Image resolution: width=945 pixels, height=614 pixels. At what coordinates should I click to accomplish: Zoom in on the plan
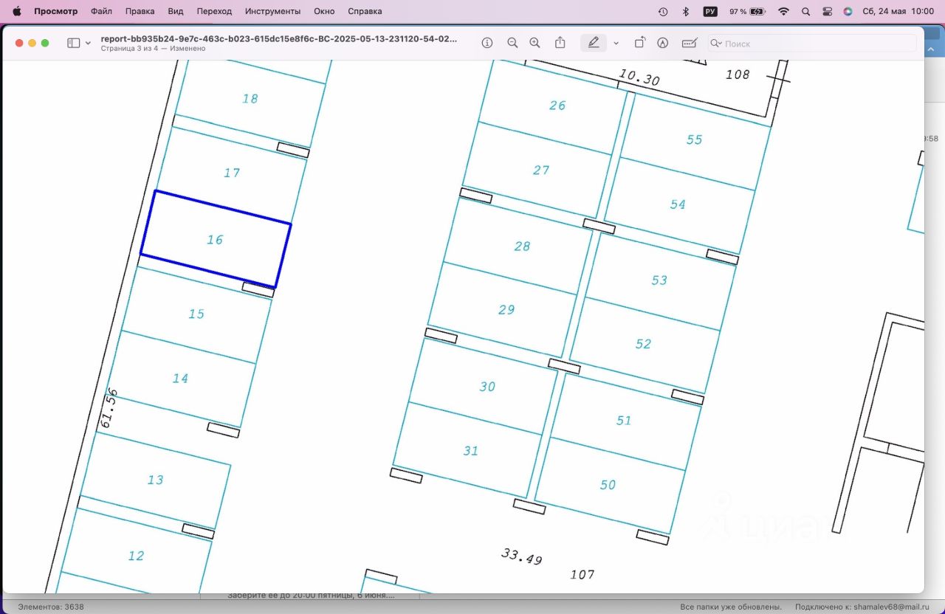click(x=535, y=43)
